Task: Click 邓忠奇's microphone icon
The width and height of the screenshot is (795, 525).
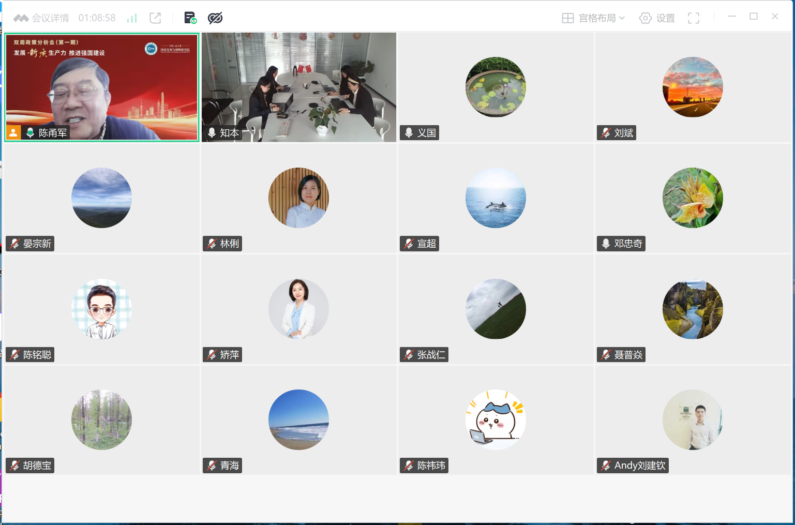Action: pos(606,244)
